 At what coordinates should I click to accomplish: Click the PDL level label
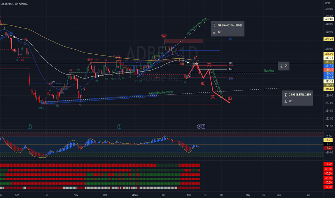[x=231, y=69]
